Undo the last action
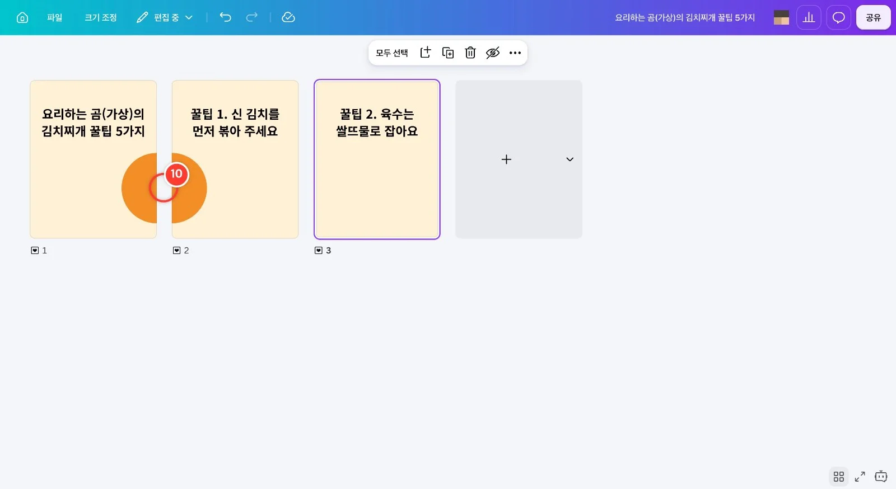This screenshot has width=896, height=489. pos(225,17)
